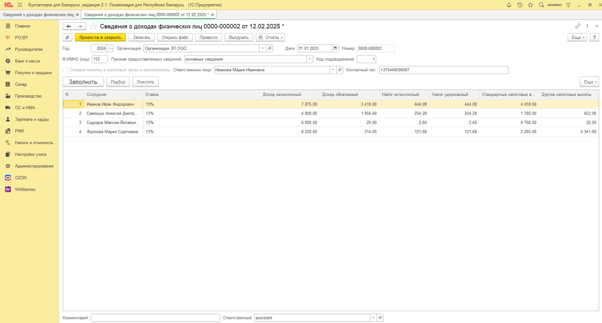Open Зарплата и кадры section
602x323 pixels.
pyautogui.click(x=32, y=119)
